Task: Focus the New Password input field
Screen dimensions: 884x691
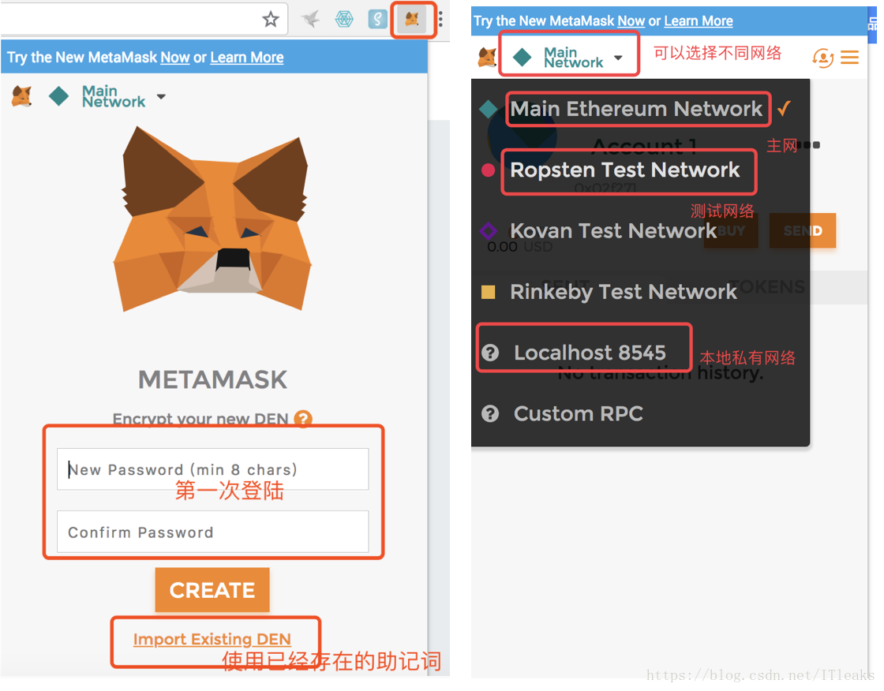Action: (x=212, y=469)
